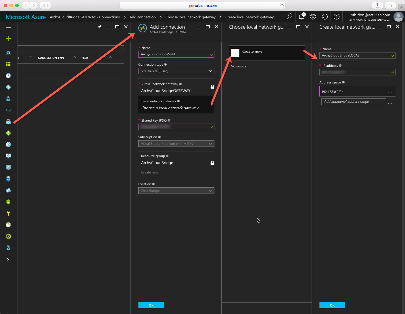Open the search magnifier in top bar

[x=289, y=17]
